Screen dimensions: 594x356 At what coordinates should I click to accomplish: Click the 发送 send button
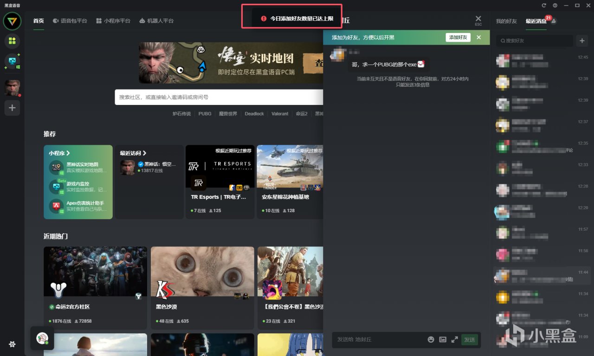click(x=470, y=339)
